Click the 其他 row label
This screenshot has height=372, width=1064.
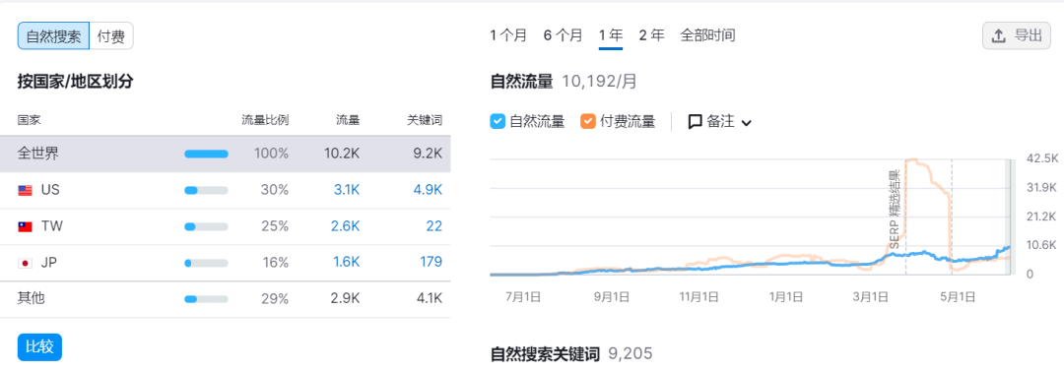pyautogui.click(x=32, y=298)
